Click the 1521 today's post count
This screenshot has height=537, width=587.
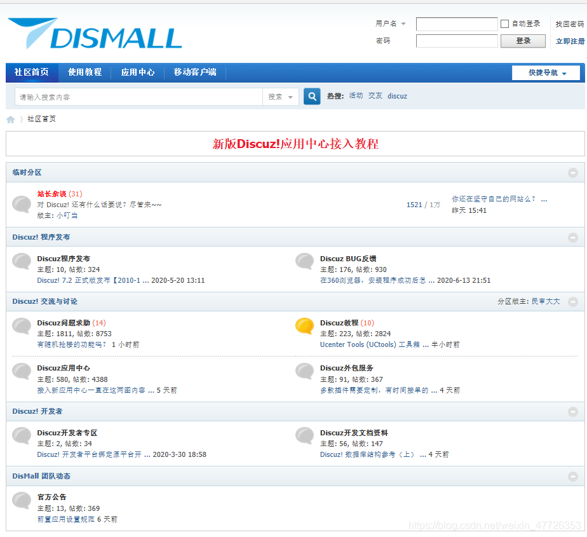tap(414, 205)
